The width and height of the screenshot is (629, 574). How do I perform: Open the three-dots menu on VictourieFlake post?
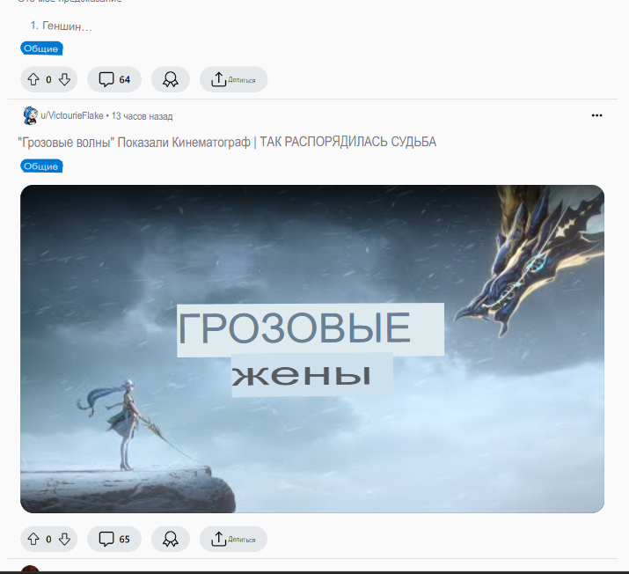click(597, 115)
